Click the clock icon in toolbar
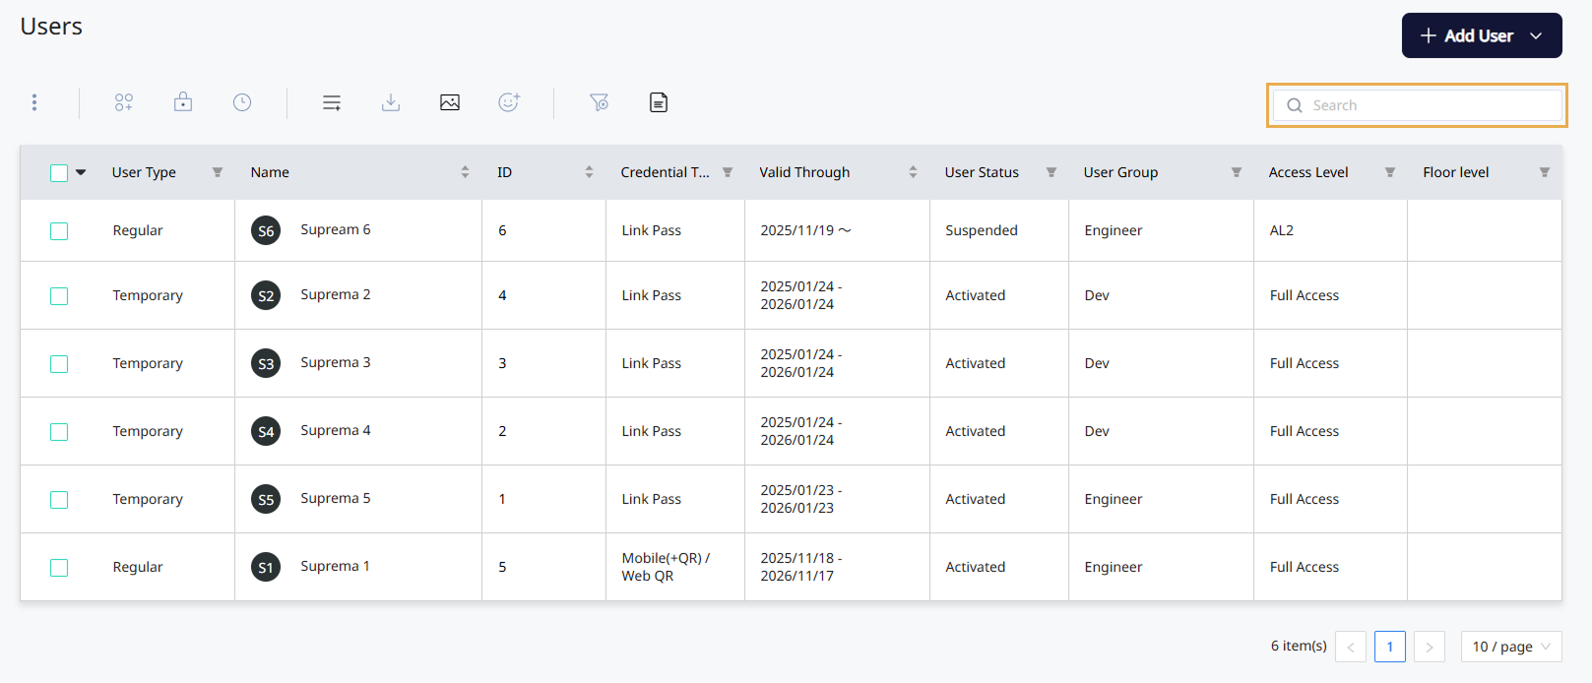Viewport: 1592px width, 683px height. pyautogui.click(x=242, y=102)
